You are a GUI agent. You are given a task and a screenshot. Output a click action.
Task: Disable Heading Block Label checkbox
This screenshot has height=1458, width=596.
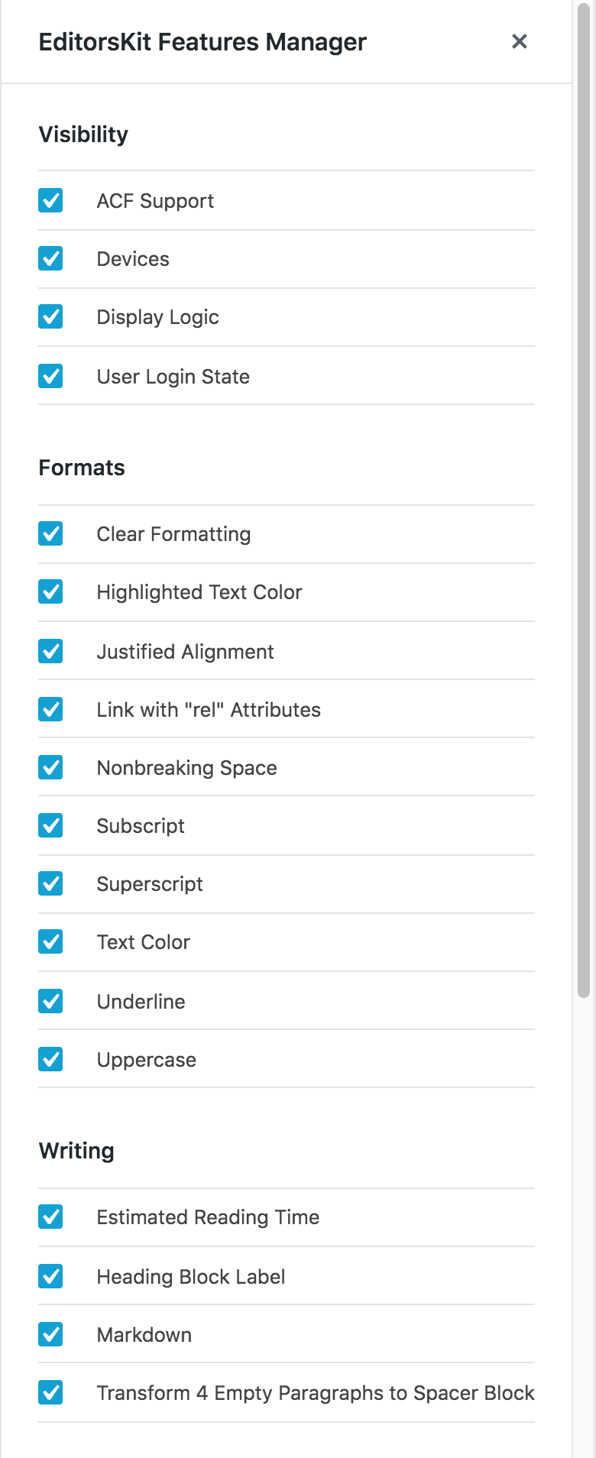click(x=51, y=1276)
